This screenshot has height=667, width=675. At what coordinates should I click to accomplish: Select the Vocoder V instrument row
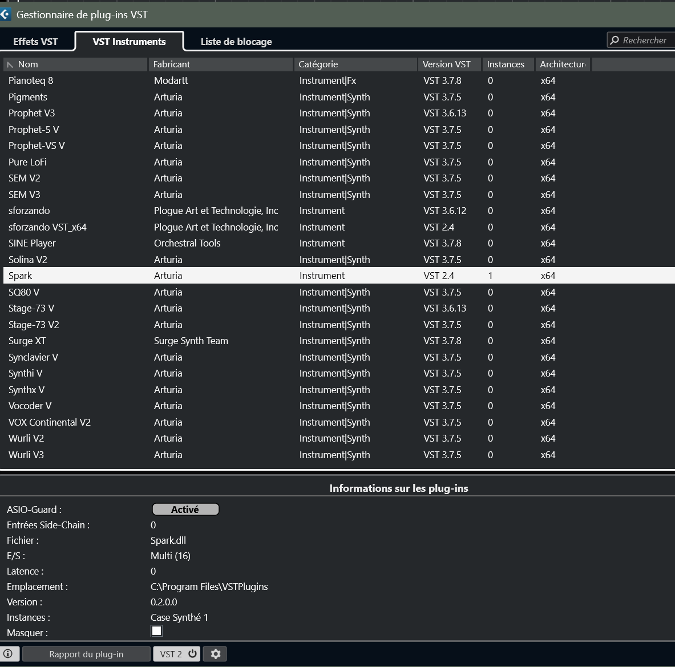click(x=30, y=406)
